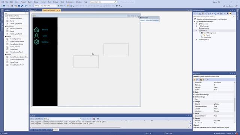Click the User profile icon in the form
240x135 pixels.
tap(36, 36)
